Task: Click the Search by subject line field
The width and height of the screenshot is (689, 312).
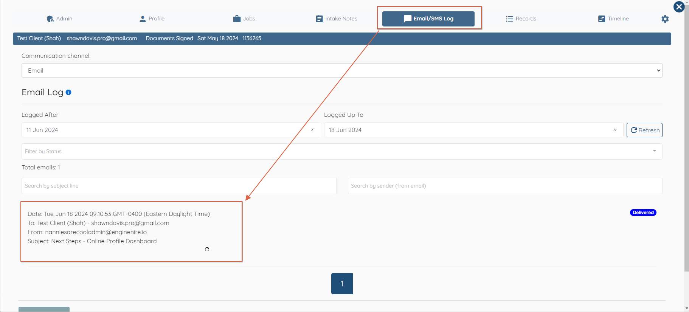Action: click(179, 186)
